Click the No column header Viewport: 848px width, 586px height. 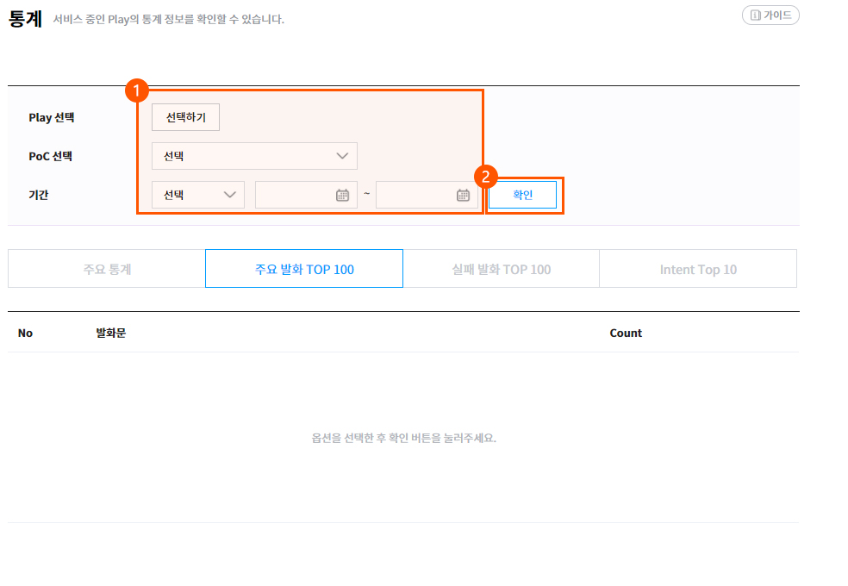point(25,333)
